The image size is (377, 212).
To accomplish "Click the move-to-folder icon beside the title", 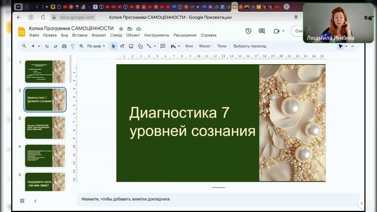I will (130, 29).
